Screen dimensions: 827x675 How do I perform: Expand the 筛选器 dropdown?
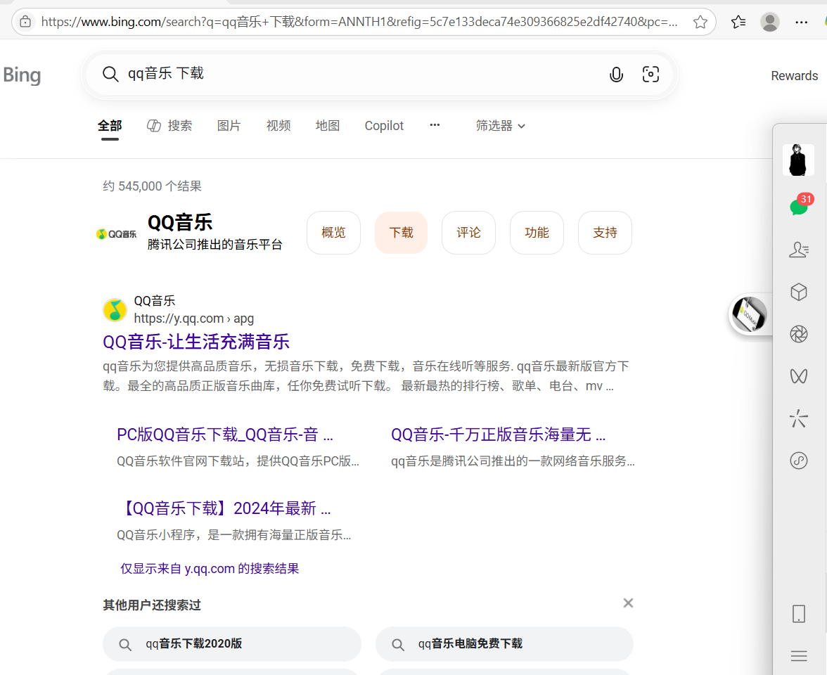500,125
